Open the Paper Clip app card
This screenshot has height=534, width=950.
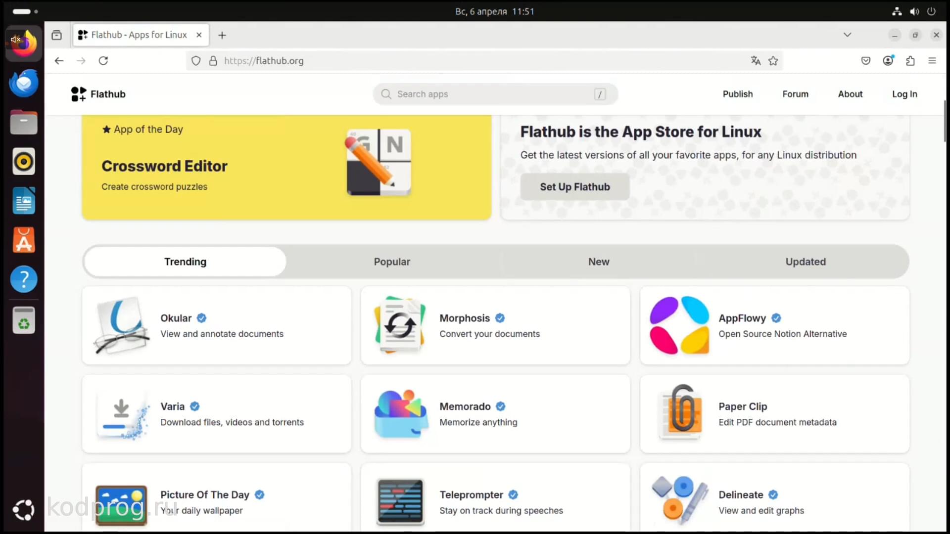774,414
